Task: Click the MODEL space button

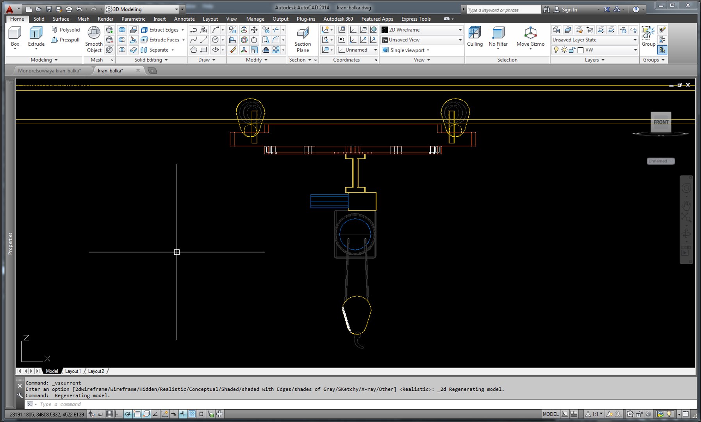Action: 551,414
